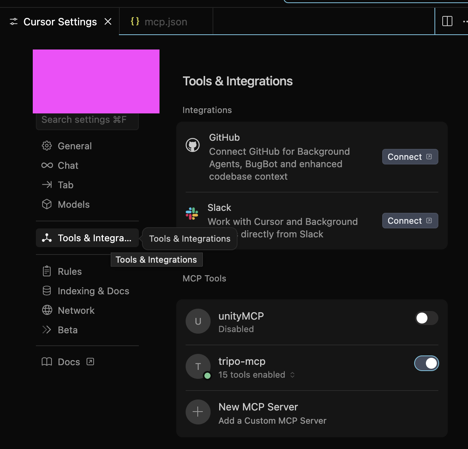Click the Chat infinity icon
Viewport: 468px width, 449px height.
(47, 165)
